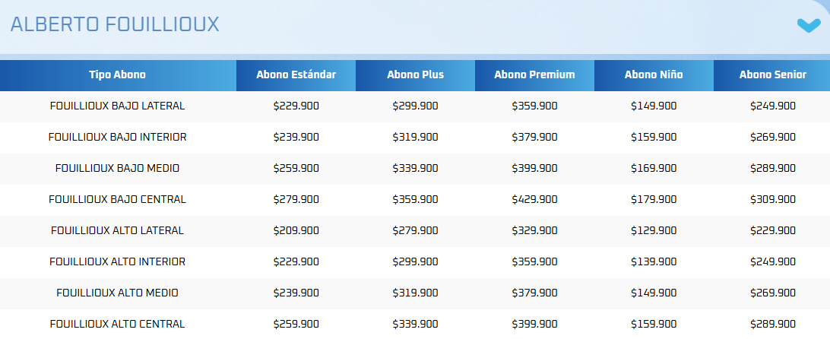
Task: Click the Tipo Abono column header
Action: coord(117,74)
